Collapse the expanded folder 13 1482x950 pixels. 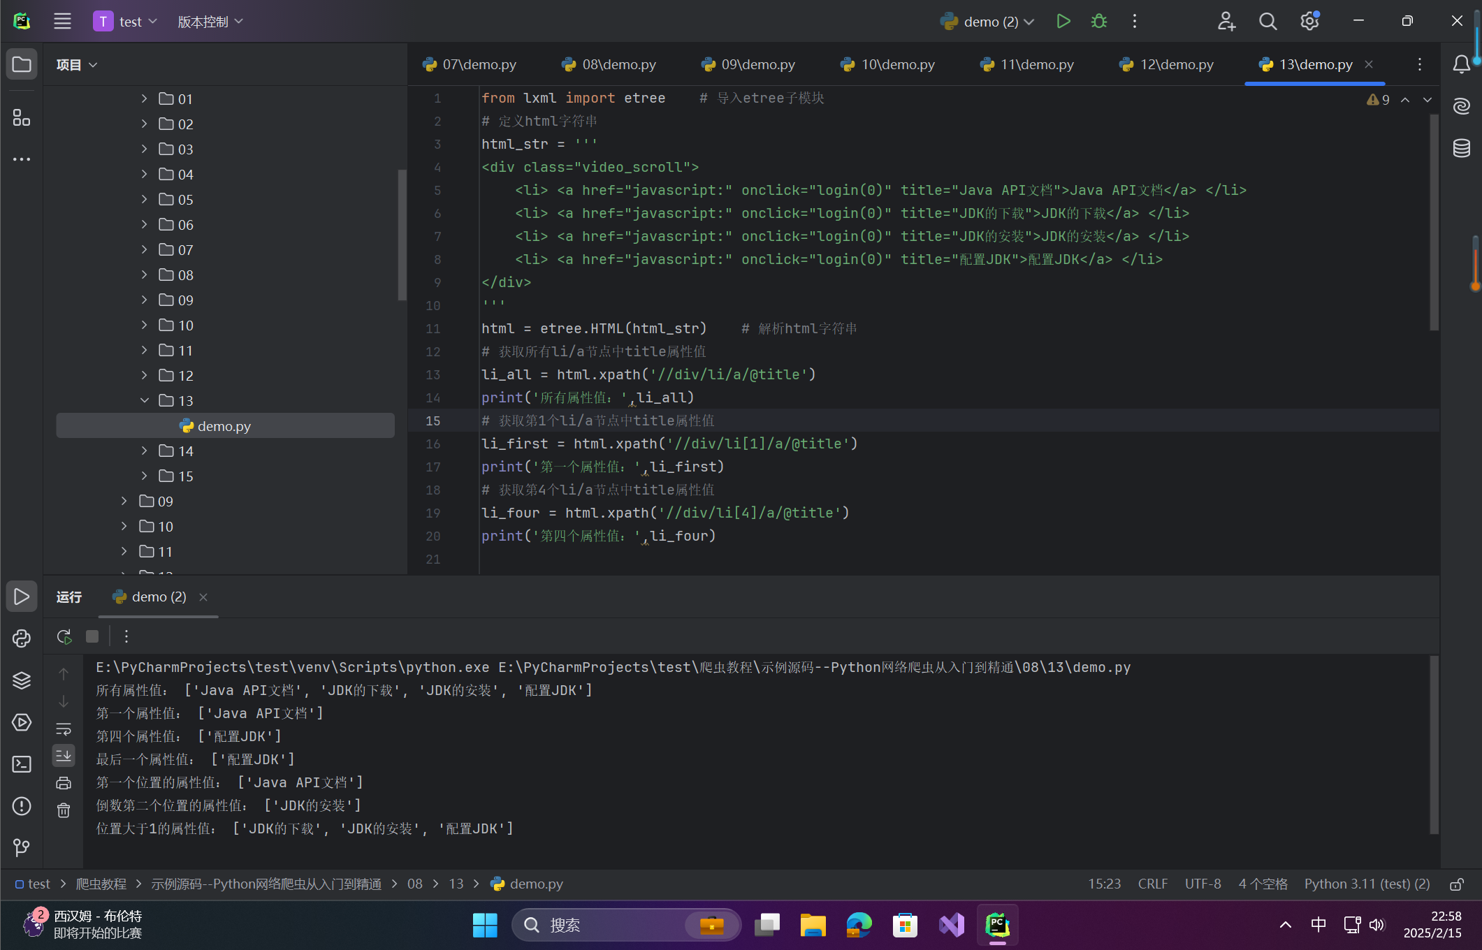[145, 401]
